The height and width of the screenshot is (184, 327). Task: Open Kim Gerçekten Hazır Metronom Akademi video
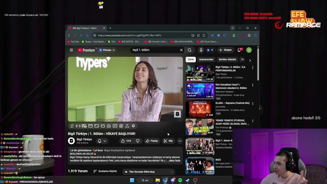(x=200, y=91)
